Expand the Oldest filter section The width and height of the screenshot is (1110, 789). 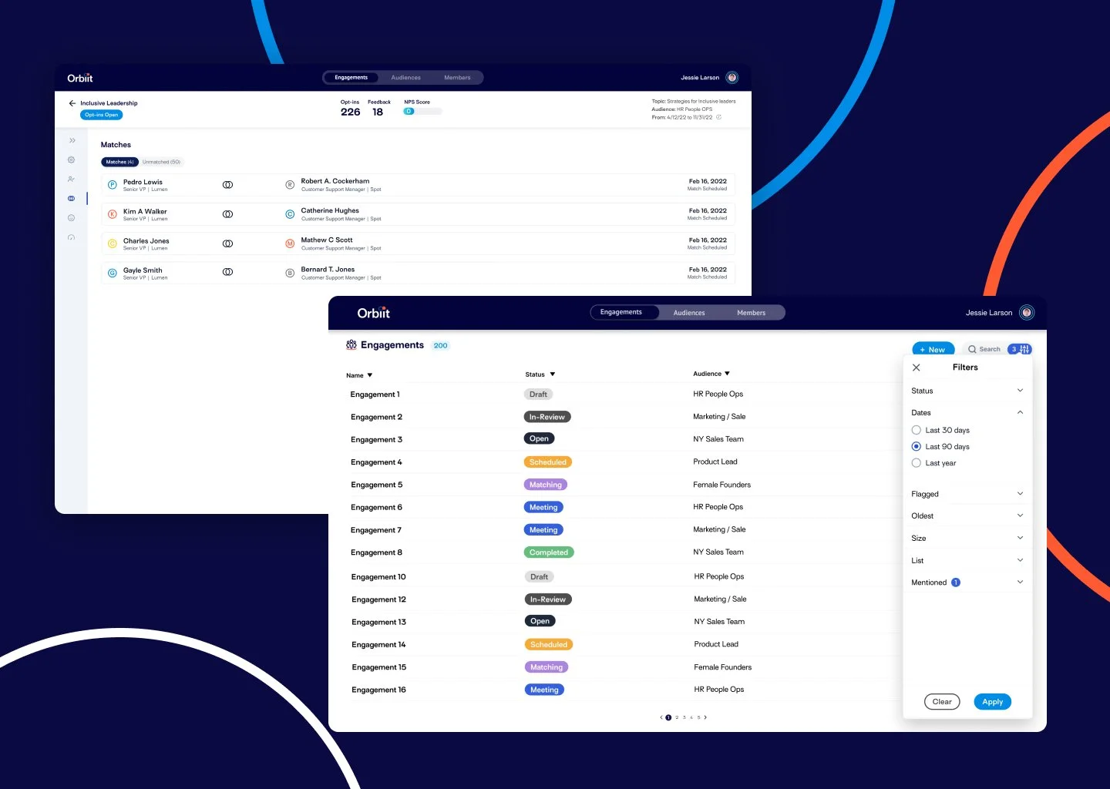coord(1020,515)
